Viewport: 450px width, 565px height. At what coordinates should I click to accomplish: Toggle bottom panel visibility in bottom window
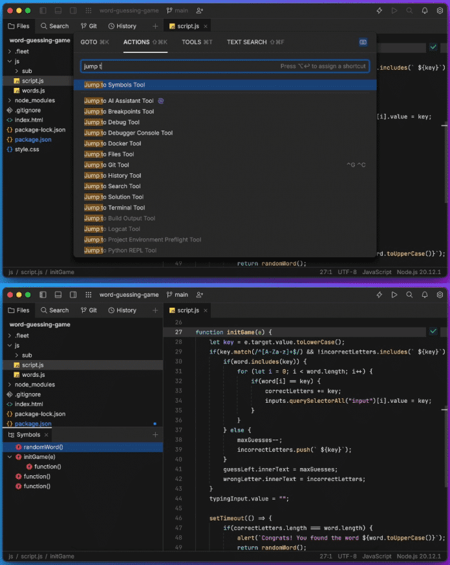[58, 295]
